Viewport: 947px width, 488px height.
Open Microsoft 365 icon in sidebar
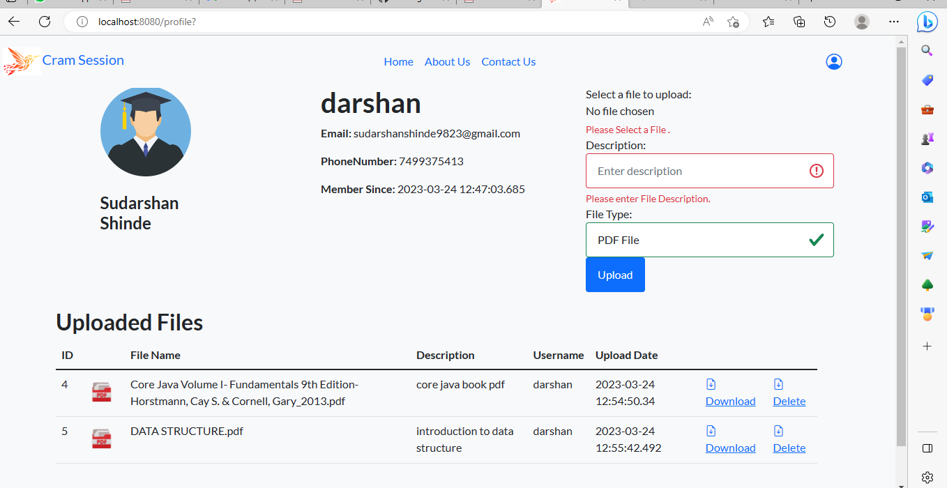pyautogui.click(x=927, y=168)
